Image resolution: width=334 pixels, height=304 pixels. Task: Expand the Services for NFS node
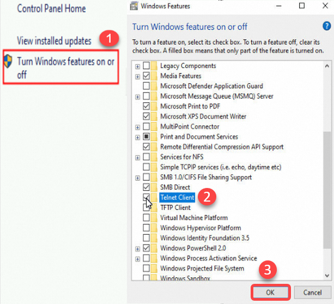[138, 158]
